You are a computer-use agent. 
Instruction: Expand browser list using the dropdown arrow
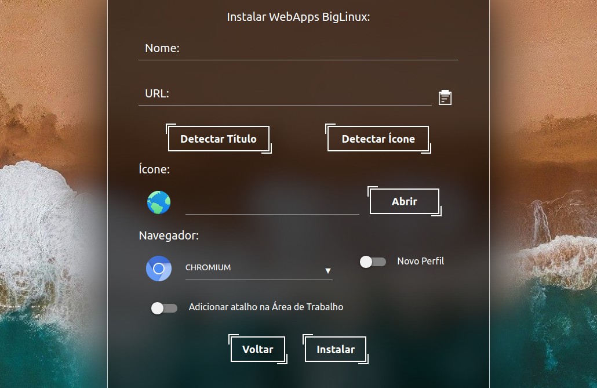pyautogui.click(x=328, y=271)
